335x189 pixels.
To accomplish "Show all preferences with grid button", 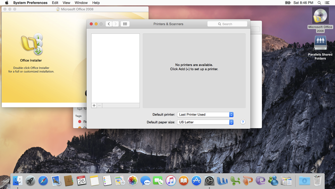I will 125,24.
